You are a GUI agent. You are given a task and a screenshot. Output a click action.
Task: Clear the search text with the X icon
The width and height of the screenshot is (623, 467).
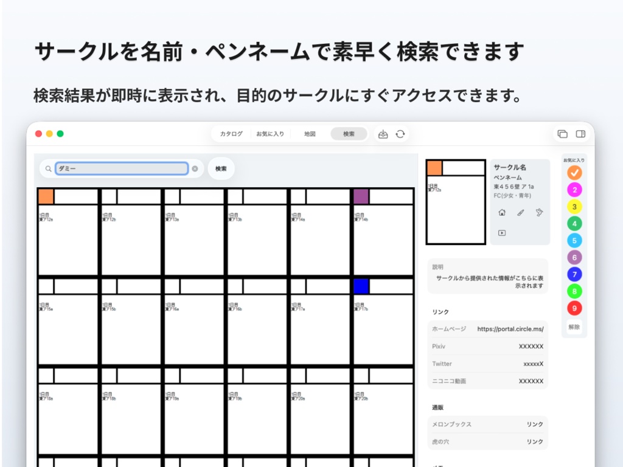195,168
